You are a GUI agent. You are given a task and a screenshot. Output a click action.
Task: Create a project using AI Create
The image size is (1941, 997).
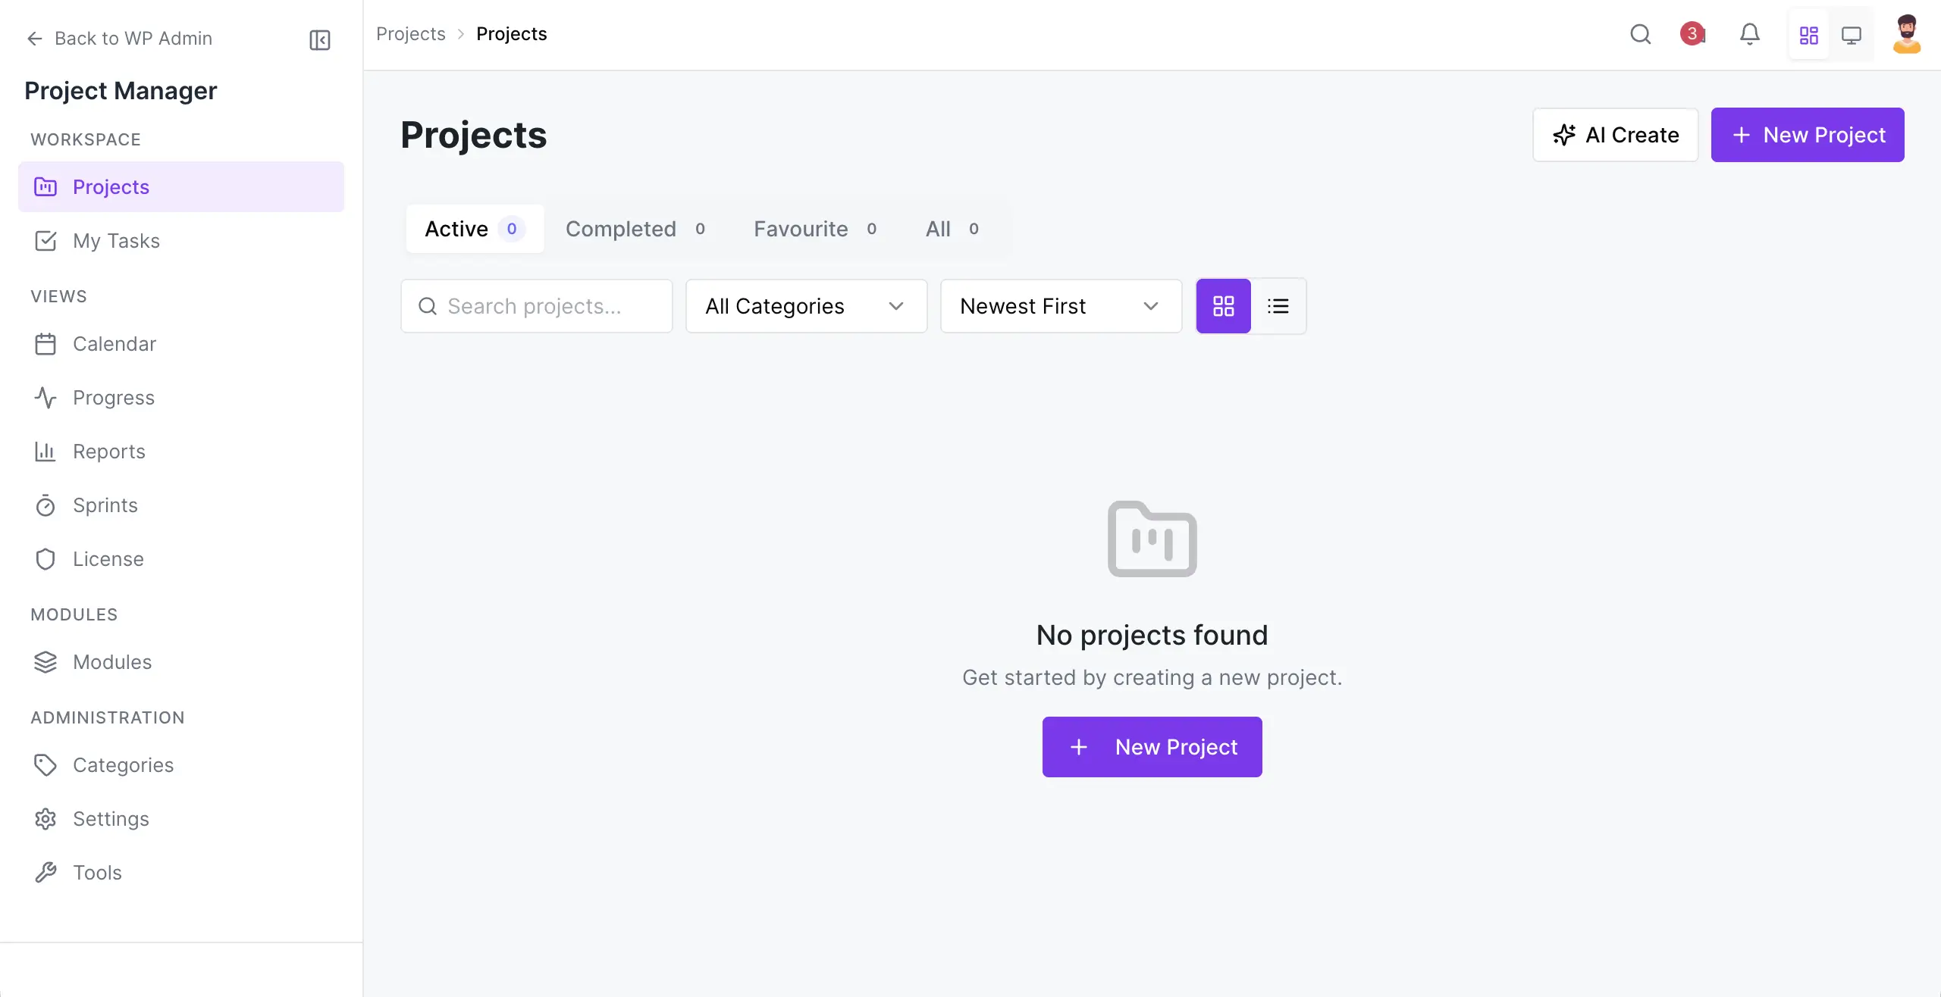(x=1615, y=135)
